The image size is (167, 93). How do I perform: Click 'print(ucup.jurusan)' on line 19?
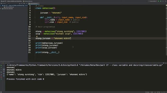(46, 48)
